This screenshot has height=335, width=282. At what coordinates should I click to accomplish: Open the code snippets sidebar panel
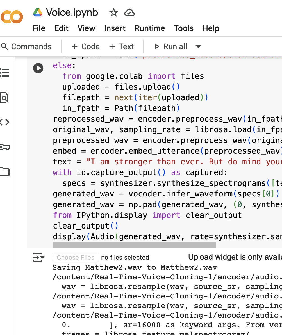pyautogui.click(x=4, y=122)
